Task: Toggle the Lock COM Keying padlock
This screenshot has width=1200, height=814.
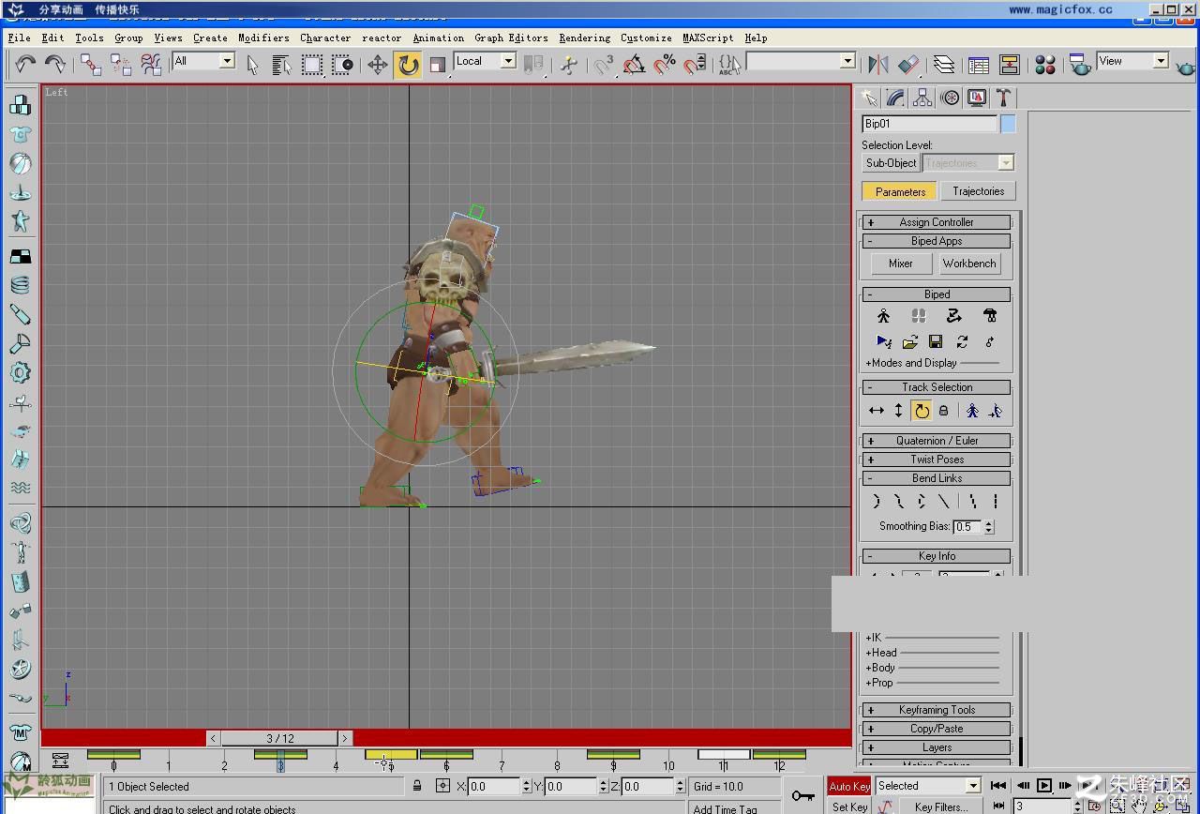Action: point(944,410)
